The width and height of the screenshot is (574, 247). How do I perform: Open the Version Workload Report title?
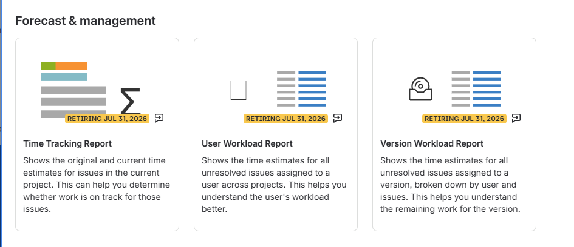pos(432,143)
